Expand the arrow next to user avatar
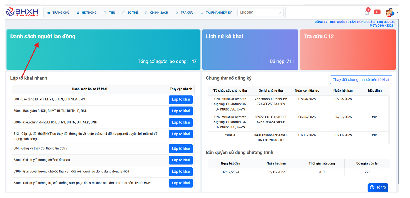This screenshot has height=198, width=410. pyautogui.click(x=397, y=12)
